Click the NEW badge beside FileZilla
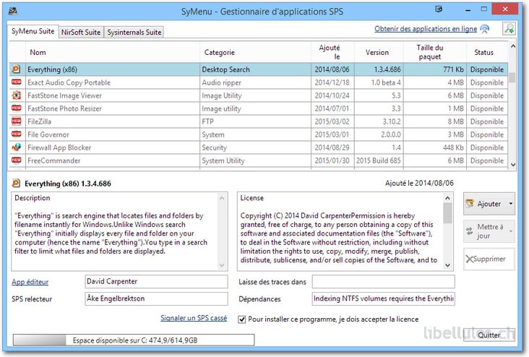 pos(16,121)
